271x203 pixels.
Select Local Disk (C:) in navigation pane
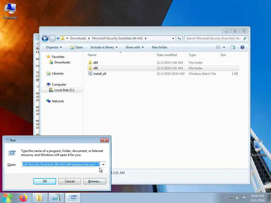[x=62, y=90]
